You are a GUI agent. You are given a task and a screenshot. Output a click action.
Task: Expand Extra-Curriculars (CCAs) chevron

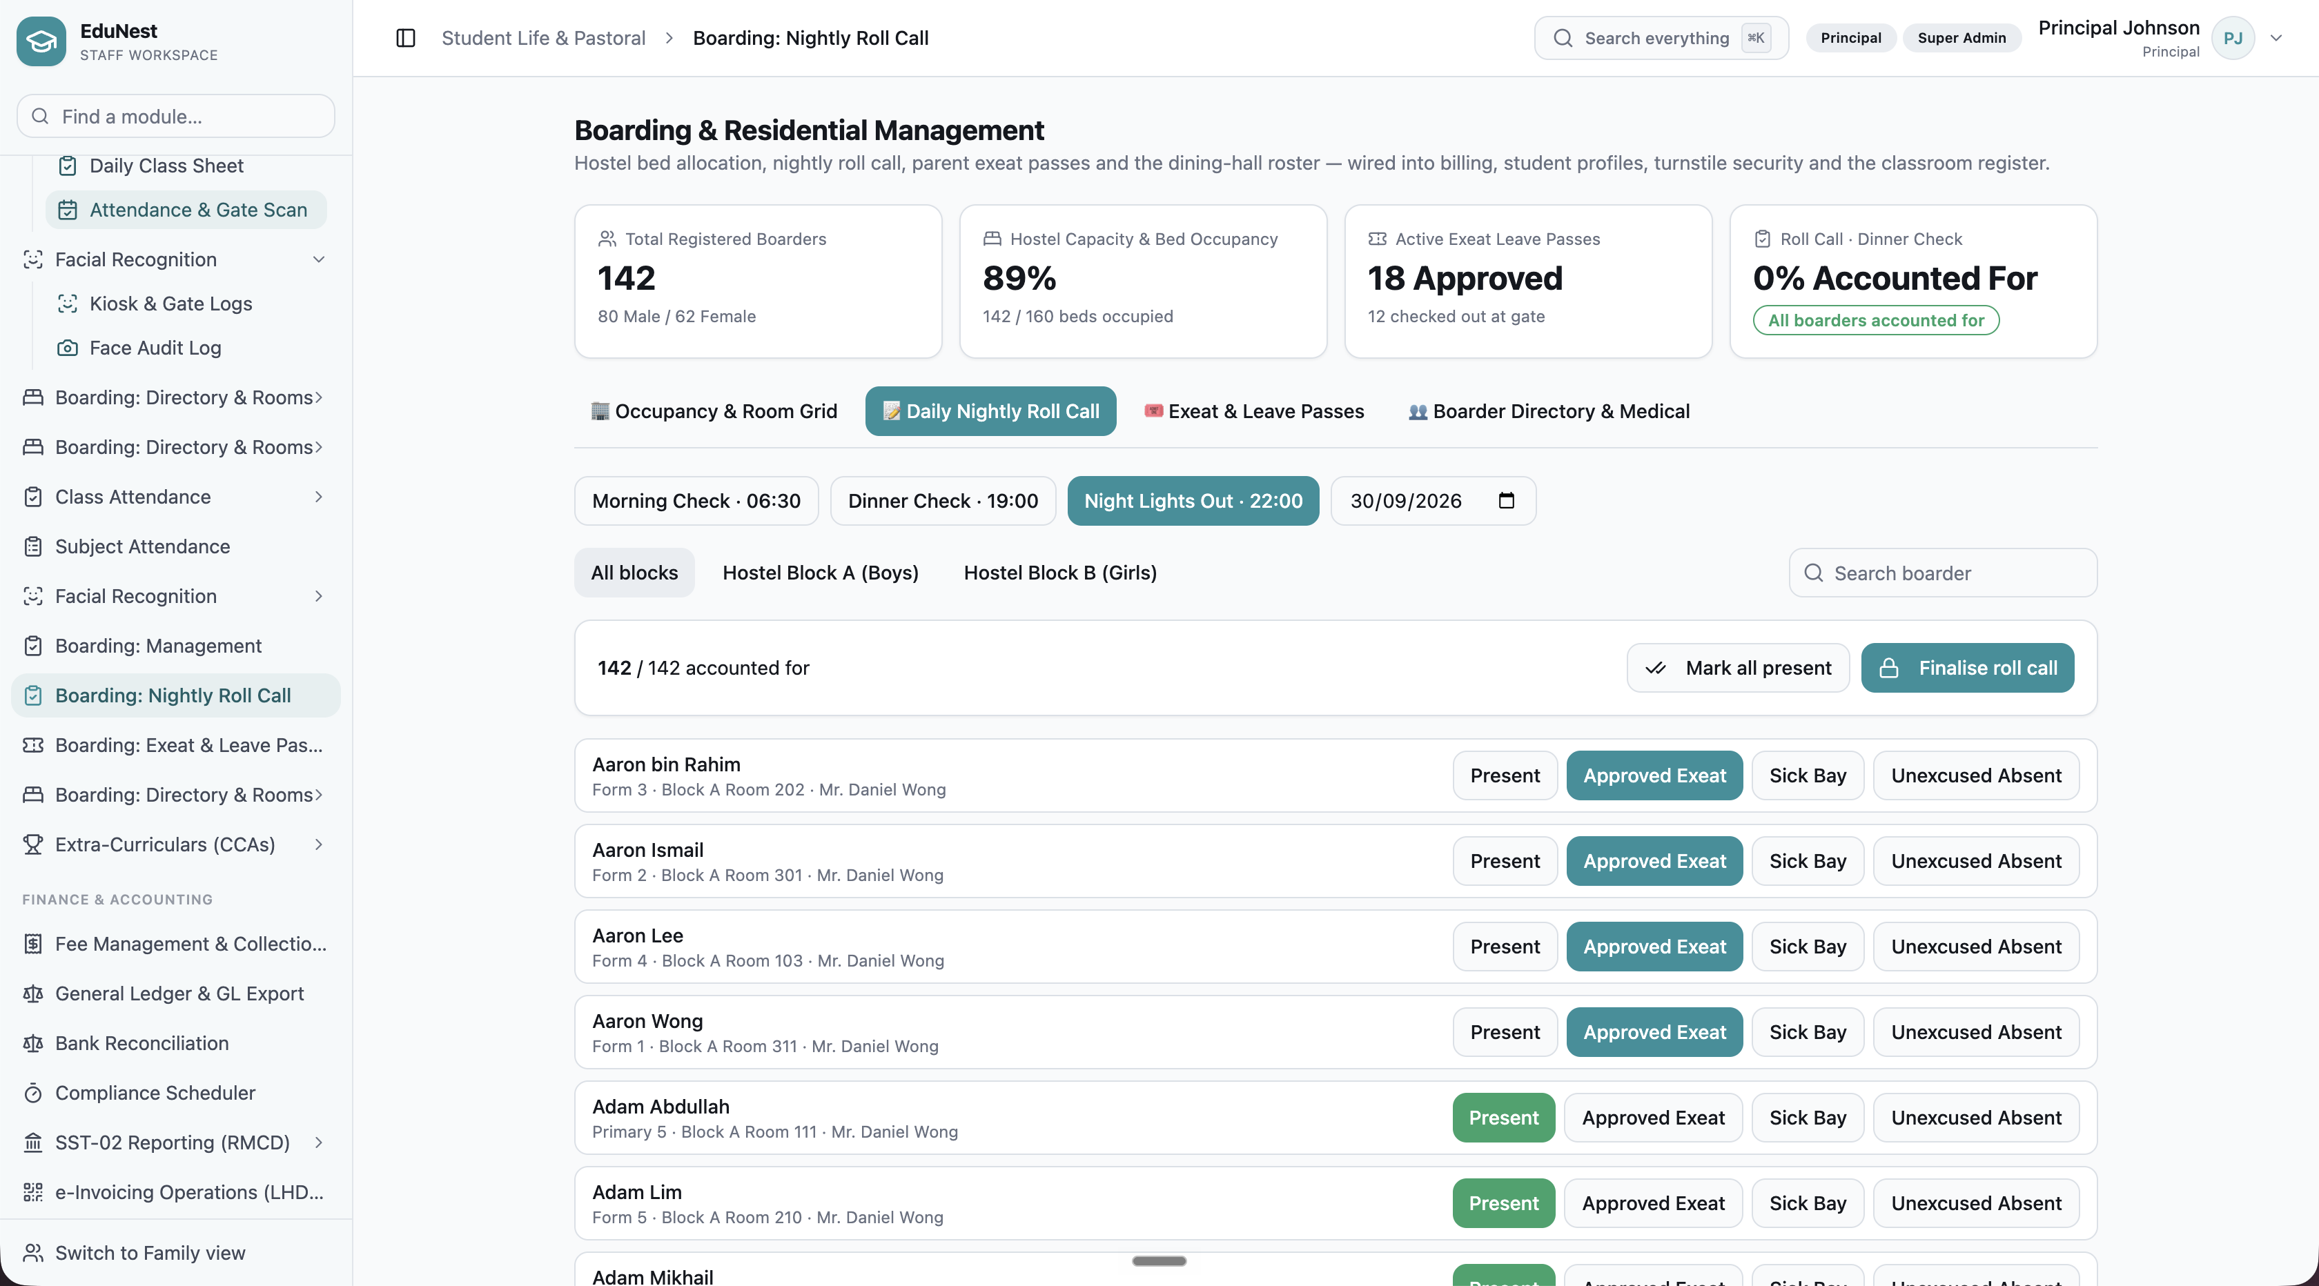pos(319,844)
